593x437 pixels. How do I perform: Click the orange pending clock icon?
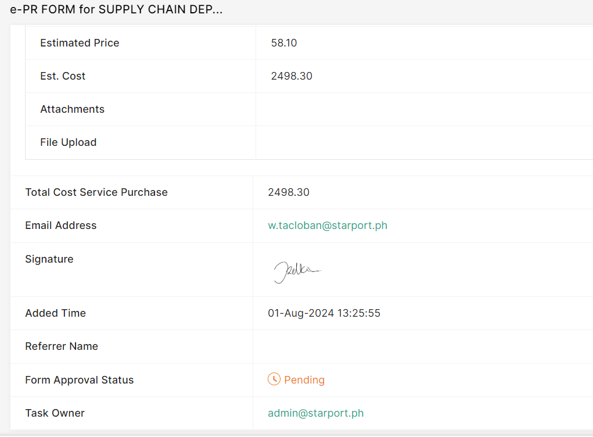pyautogui.click(x=274, y=379)
